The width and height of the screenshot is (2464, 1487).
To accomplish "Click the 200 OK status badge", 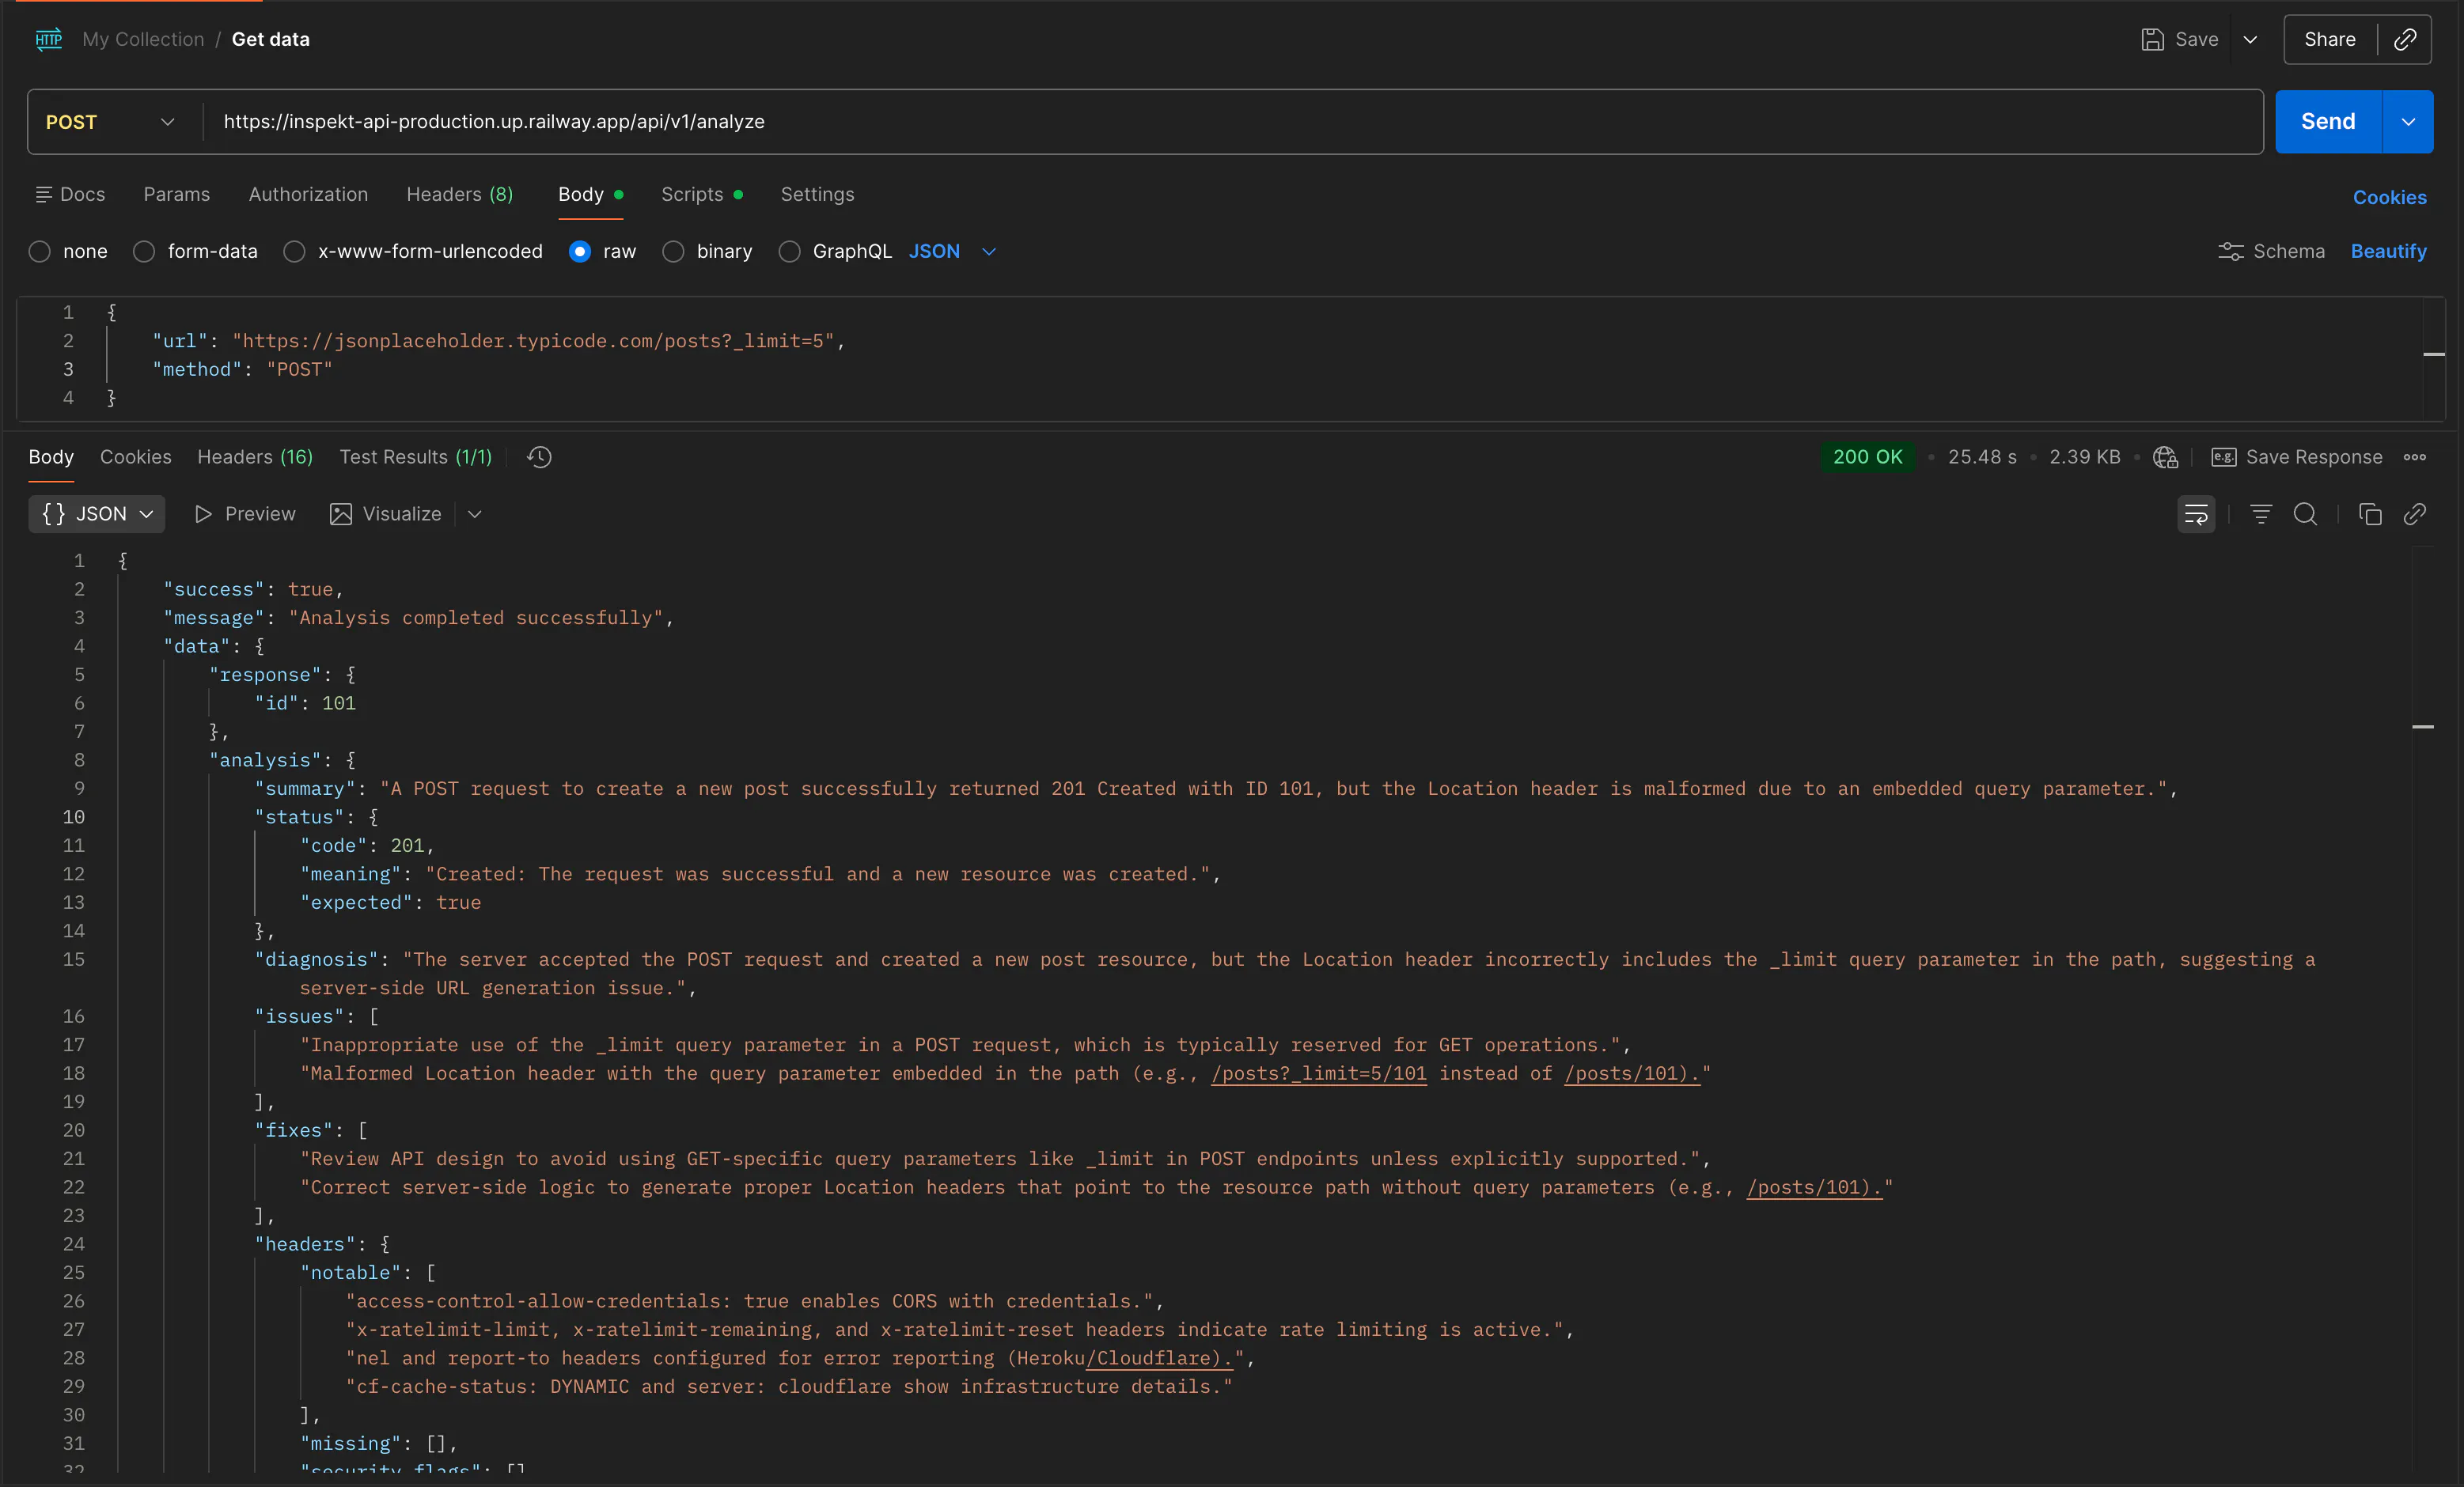I will [x=1867, y=456].
